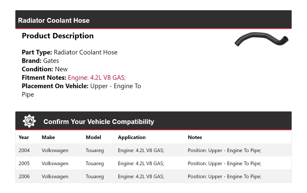Viewport: 307px width, 193px height.
Task: Click the Year column header
Action: pyautogui.click(x=24, y=137)
